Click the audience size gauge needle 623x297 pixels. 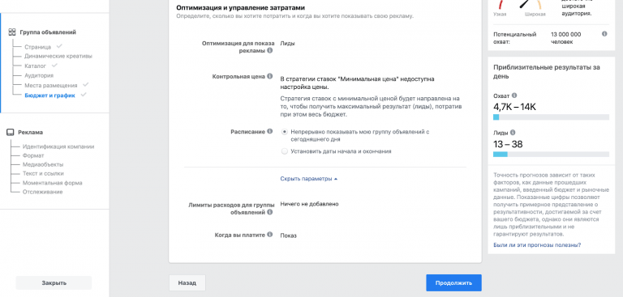[x=526, y=4]
